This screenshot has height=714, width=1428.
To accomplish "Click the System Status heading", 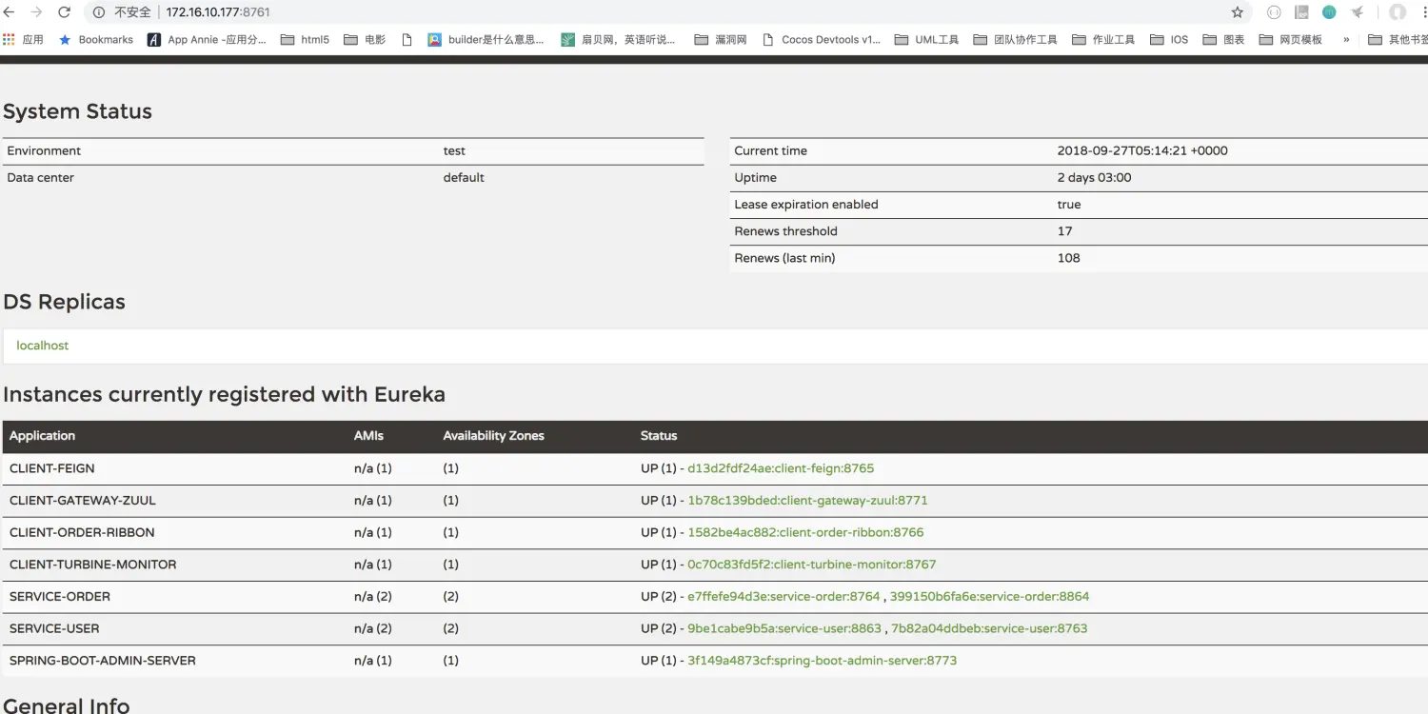I will (x=78, y=111).
